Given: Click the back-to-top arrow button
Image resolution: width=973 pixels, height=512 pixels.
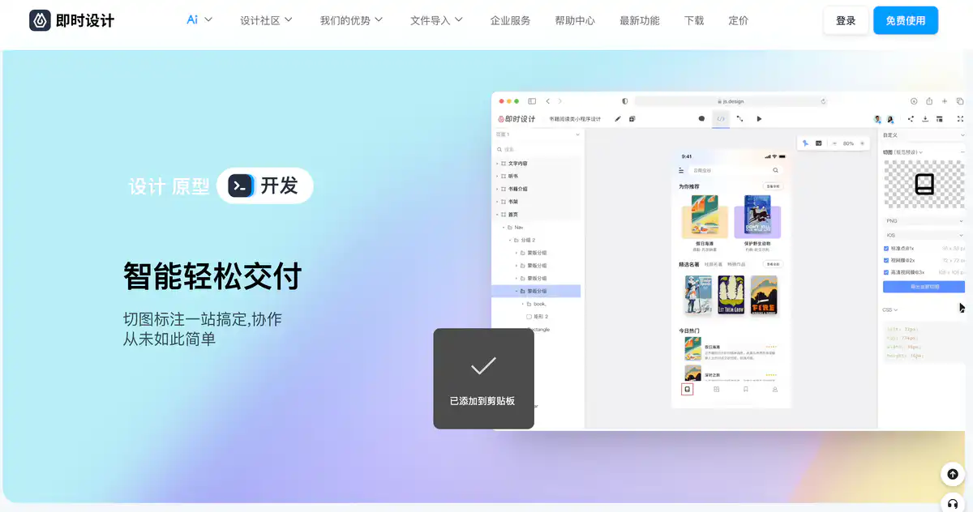Looking at the screenshot, I should [953, 474].
